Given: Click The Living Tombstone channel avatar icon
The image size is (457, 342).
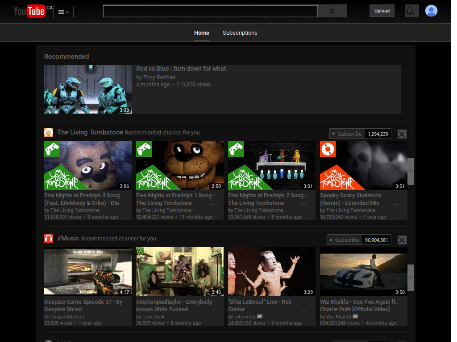Looking at the screenshot, I should click(49, 132).
